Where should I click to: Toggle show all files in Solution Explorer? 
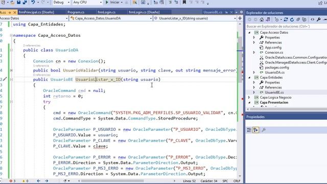305,19
